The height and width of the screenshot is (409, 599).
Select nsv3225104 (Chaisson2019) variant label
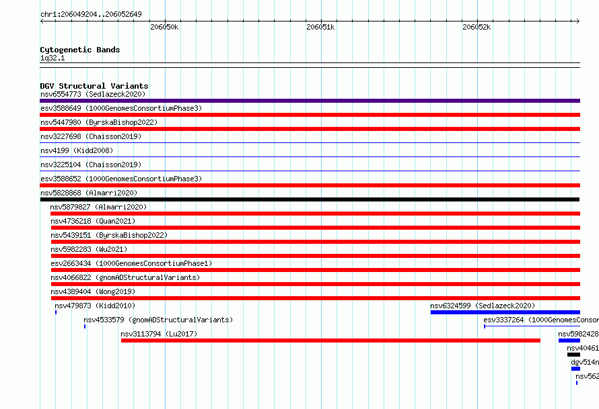click(91, 165)
